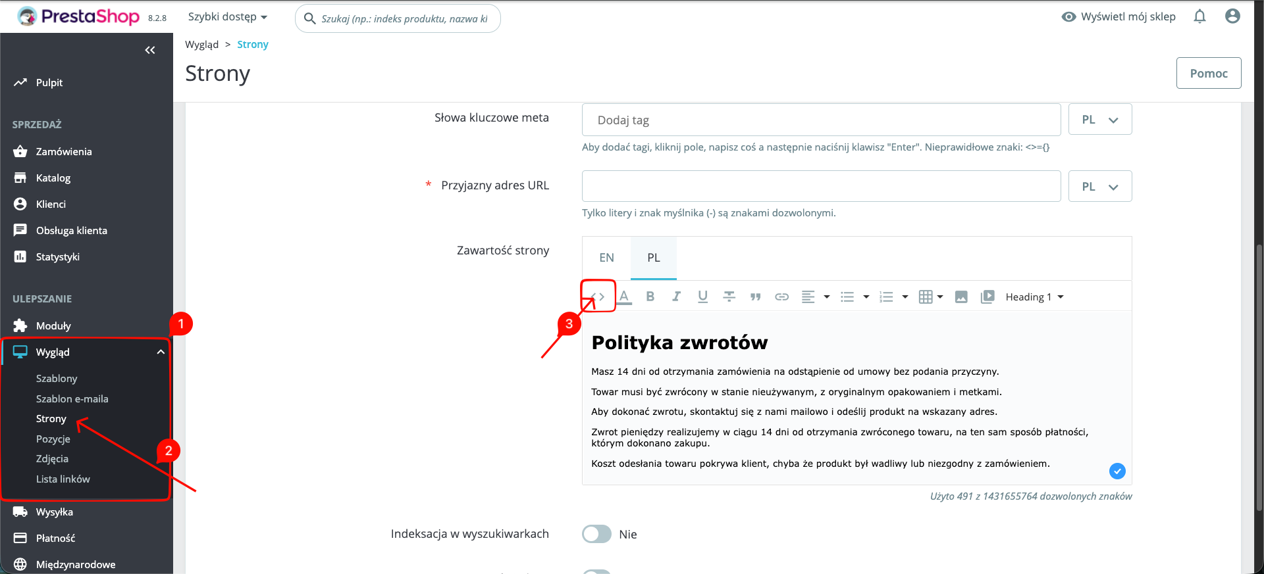
Task: Click the Pomoc help button
Action: tap(1209, 73)
